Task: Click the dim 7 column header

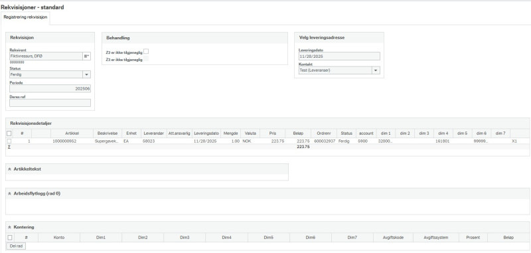Action: 500,133
